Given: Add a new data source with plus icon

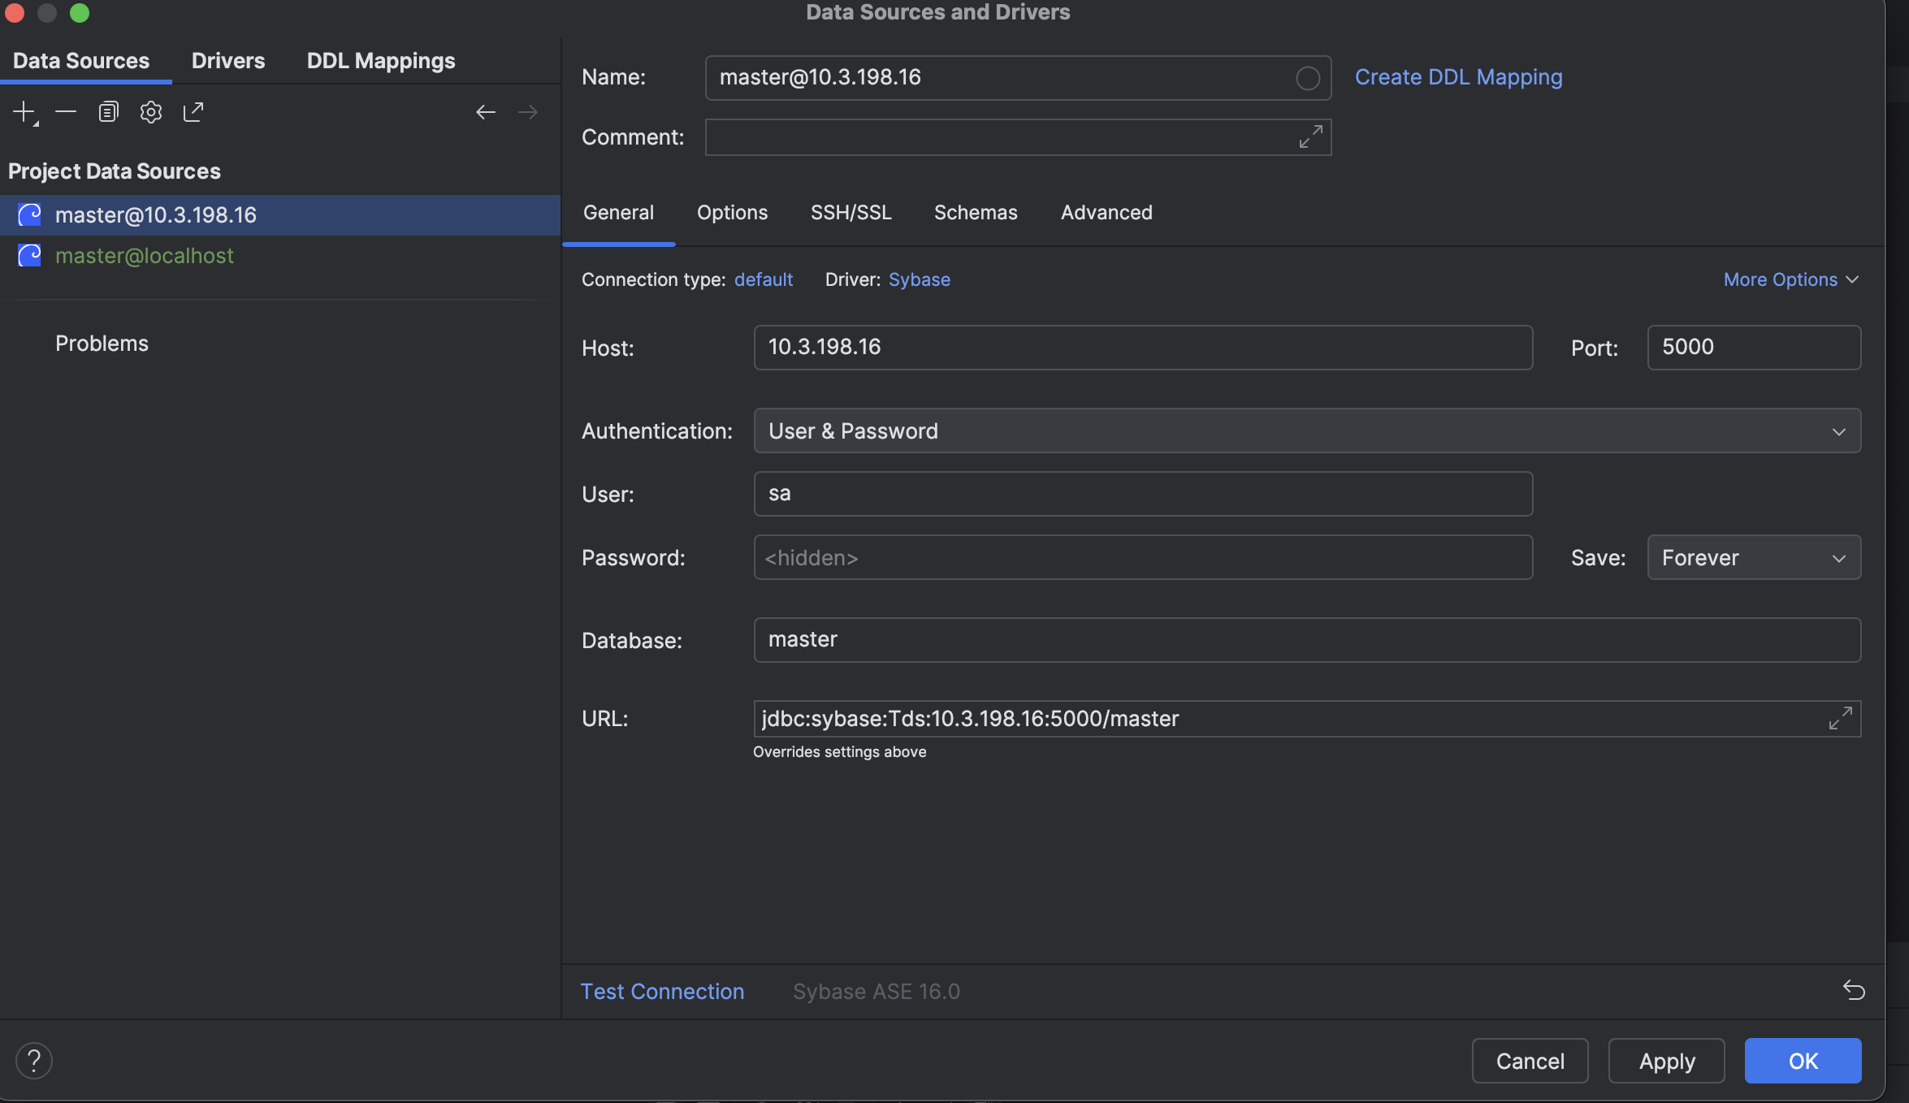Looking at the screenshot, I should 25,112.
